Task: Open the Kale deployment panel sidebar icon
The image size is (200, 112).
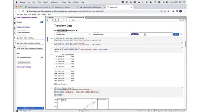Action: point(15,38)
